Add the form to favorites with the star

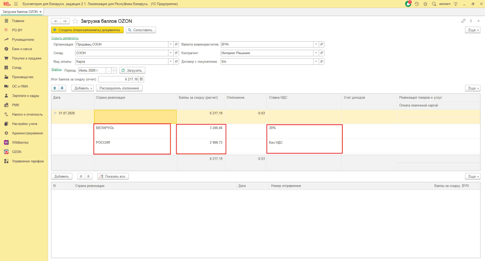tap(75, 21)
